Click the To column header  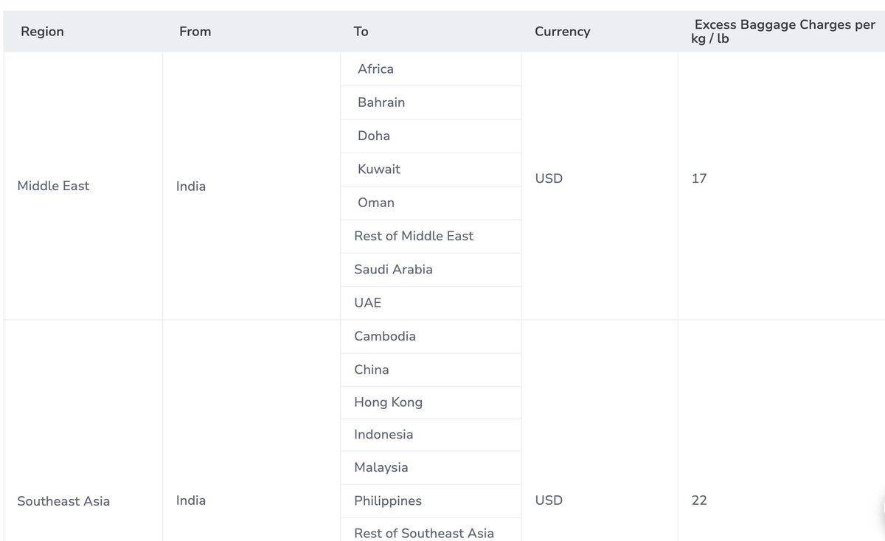[361, 32]
